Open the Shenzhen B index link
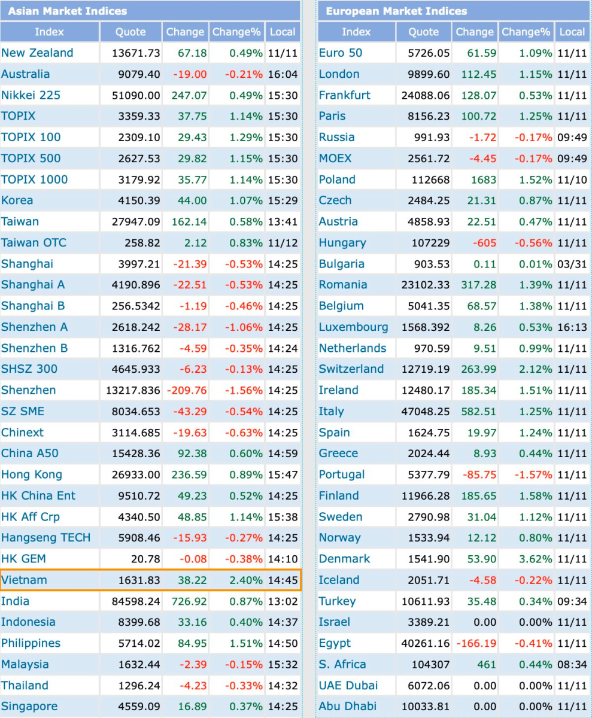Viewport: 592px width, 718px height. tap(34, 348)
